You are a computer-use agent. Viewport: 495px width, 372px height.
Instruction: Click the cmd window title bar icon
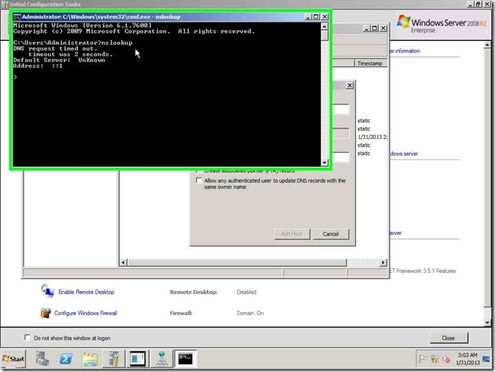17,17
